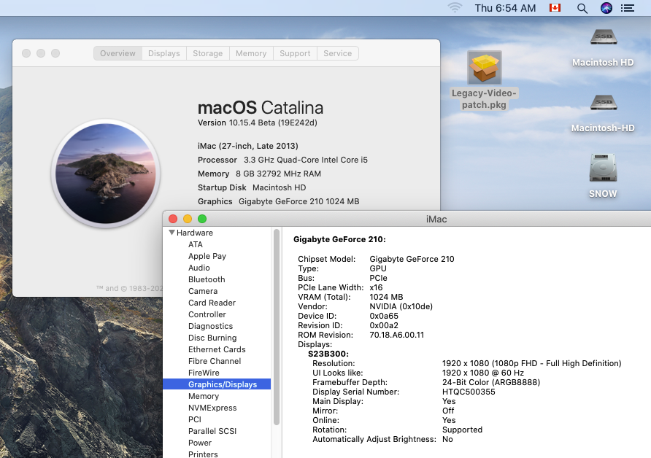Switch to the Overview tab
Screen dimensions: 651x458
tap(118, 53)
